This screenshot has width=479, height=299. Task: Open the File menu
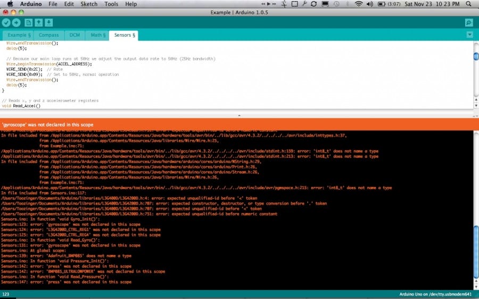[x=53, y=4]
